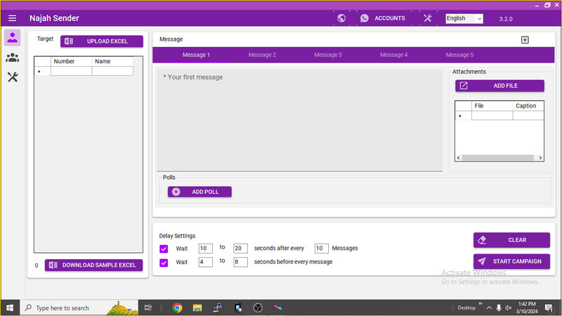
Task: Open File Explorer from the taskbar
Action: tap(197, 308)
